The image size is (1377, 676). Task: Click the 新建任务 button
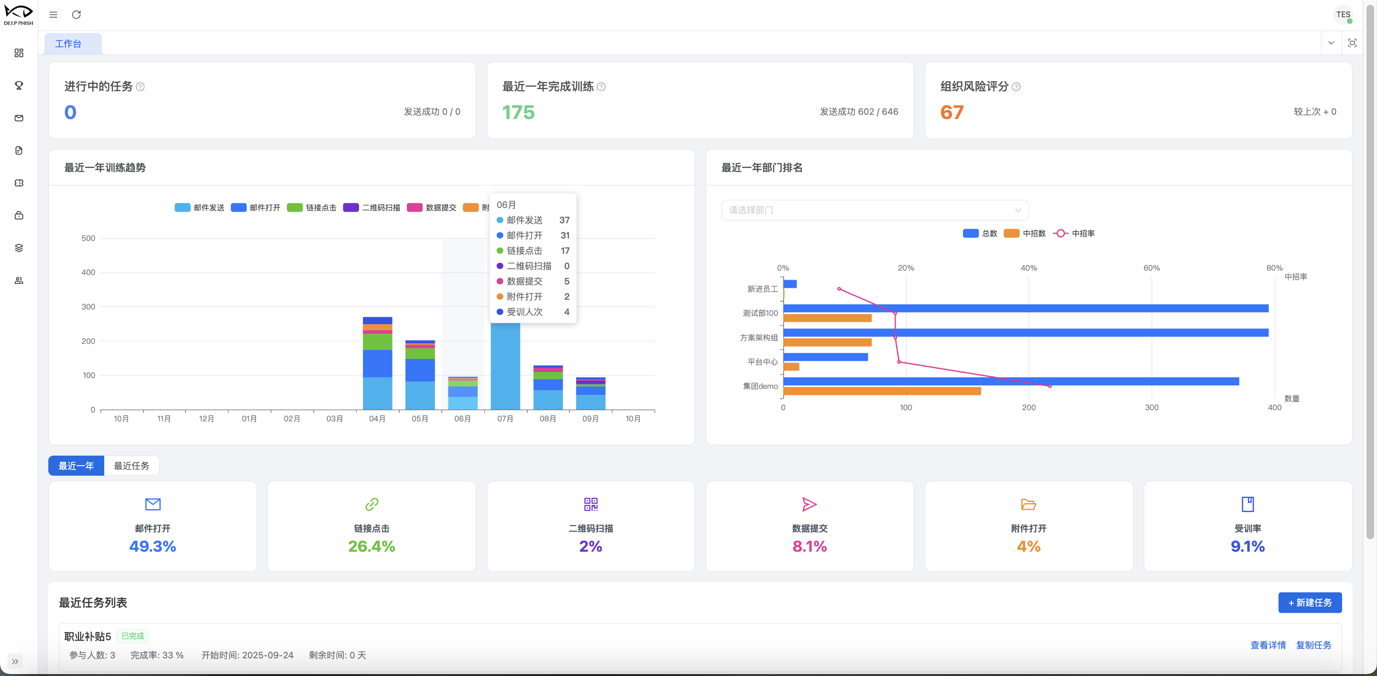point(1310,602)
